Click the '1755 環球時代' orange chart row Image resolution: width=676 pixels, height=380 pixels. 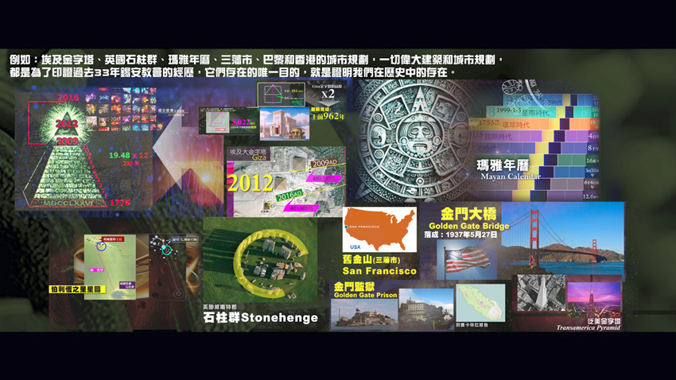click(x=534, y=124)
